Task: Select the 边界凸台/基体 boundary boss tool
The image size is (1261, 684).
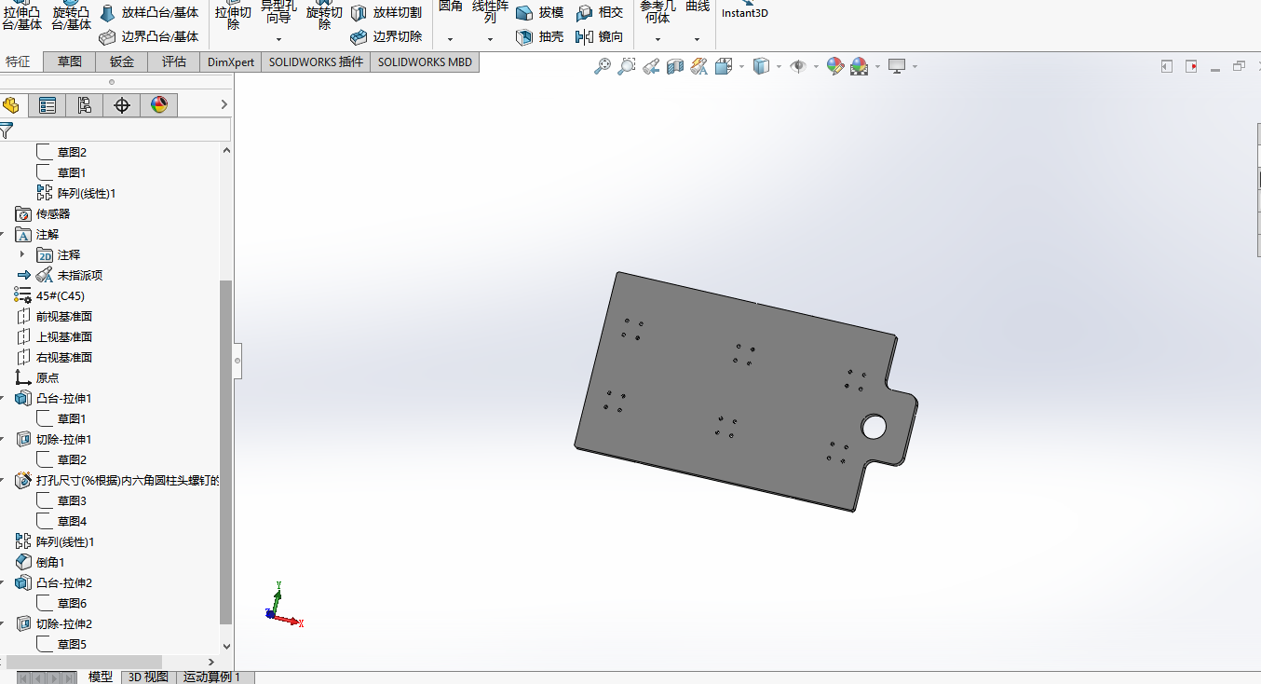Action: [148, 36]
